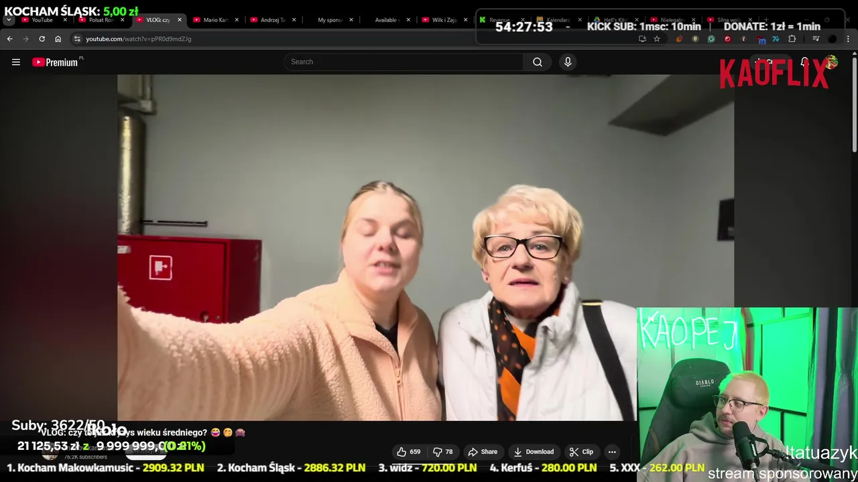Go forward in browser history
858x482 pixels.
[25, 39]
